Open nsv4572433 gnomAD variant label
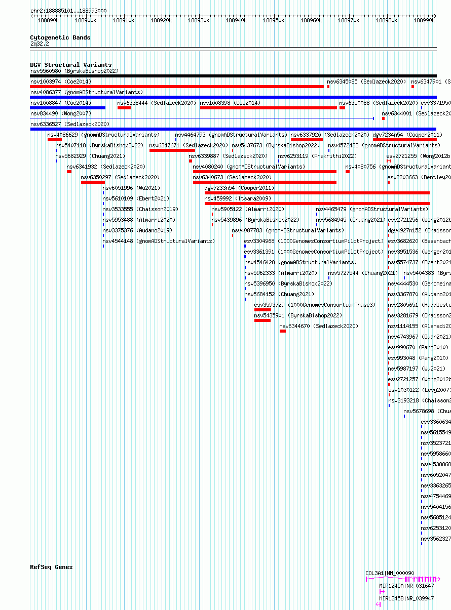This screenshot has width=451, height=610. click(x=384, y=145)
